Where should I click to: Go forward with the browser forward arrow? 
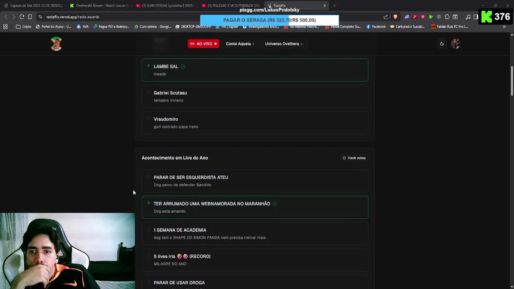coord(14,17)
